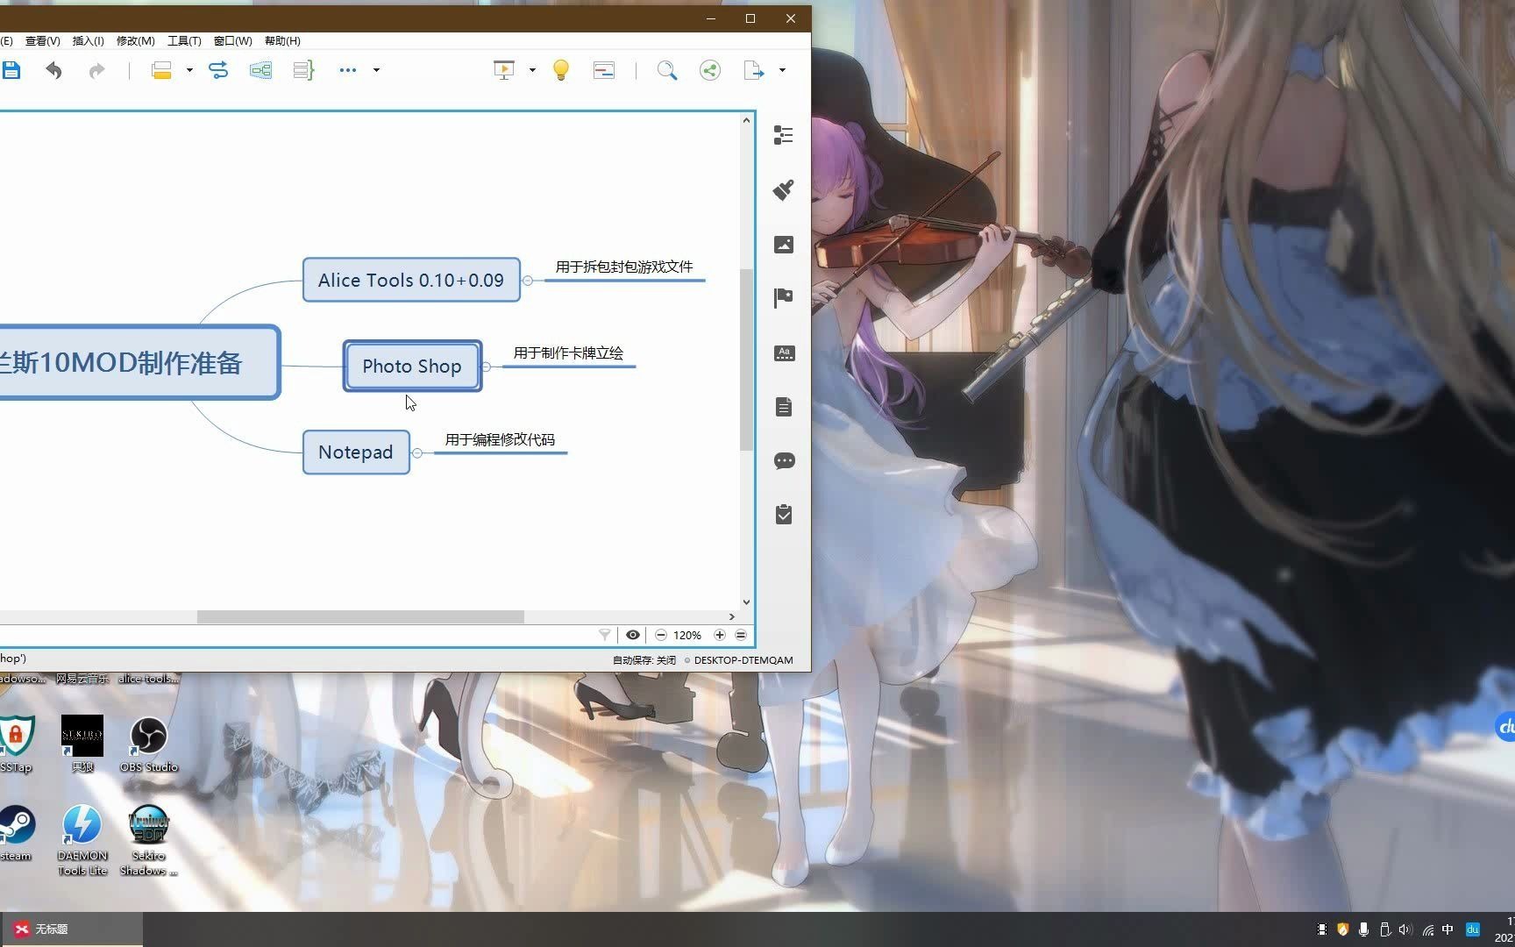Click the 无标题 XMind taskbar button

[x=71, y=929]
